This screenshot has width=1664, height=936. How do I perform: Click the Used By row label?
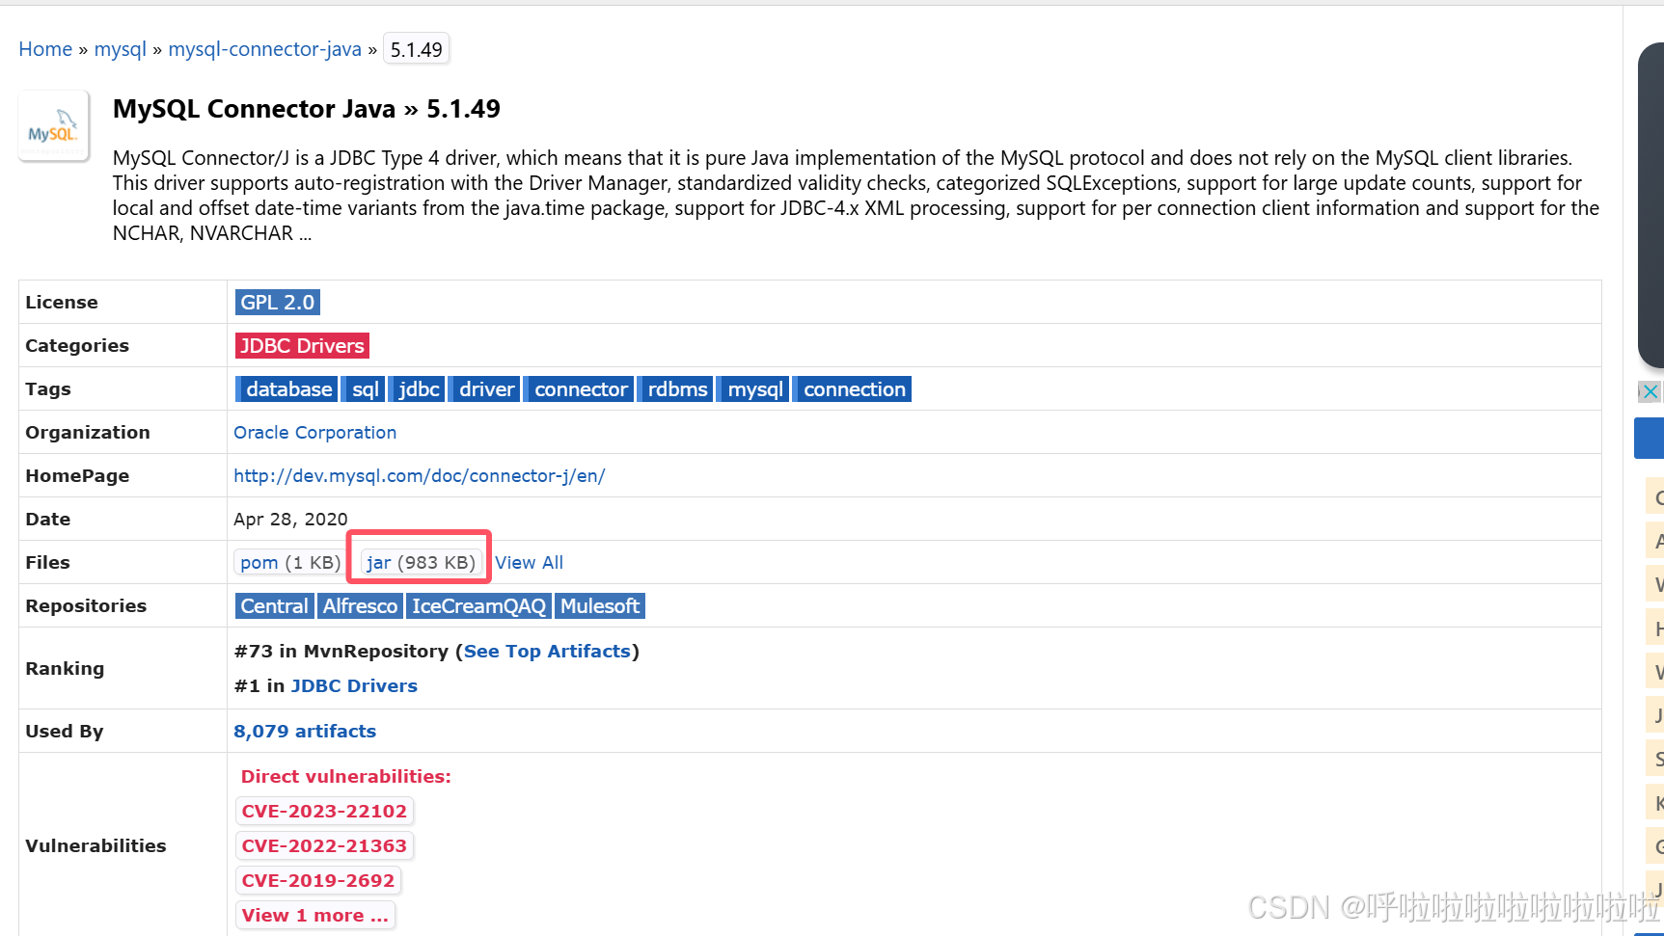[65, 732]
